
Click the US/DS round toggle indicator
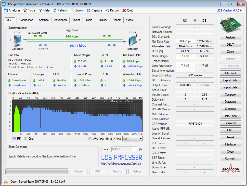195,21
